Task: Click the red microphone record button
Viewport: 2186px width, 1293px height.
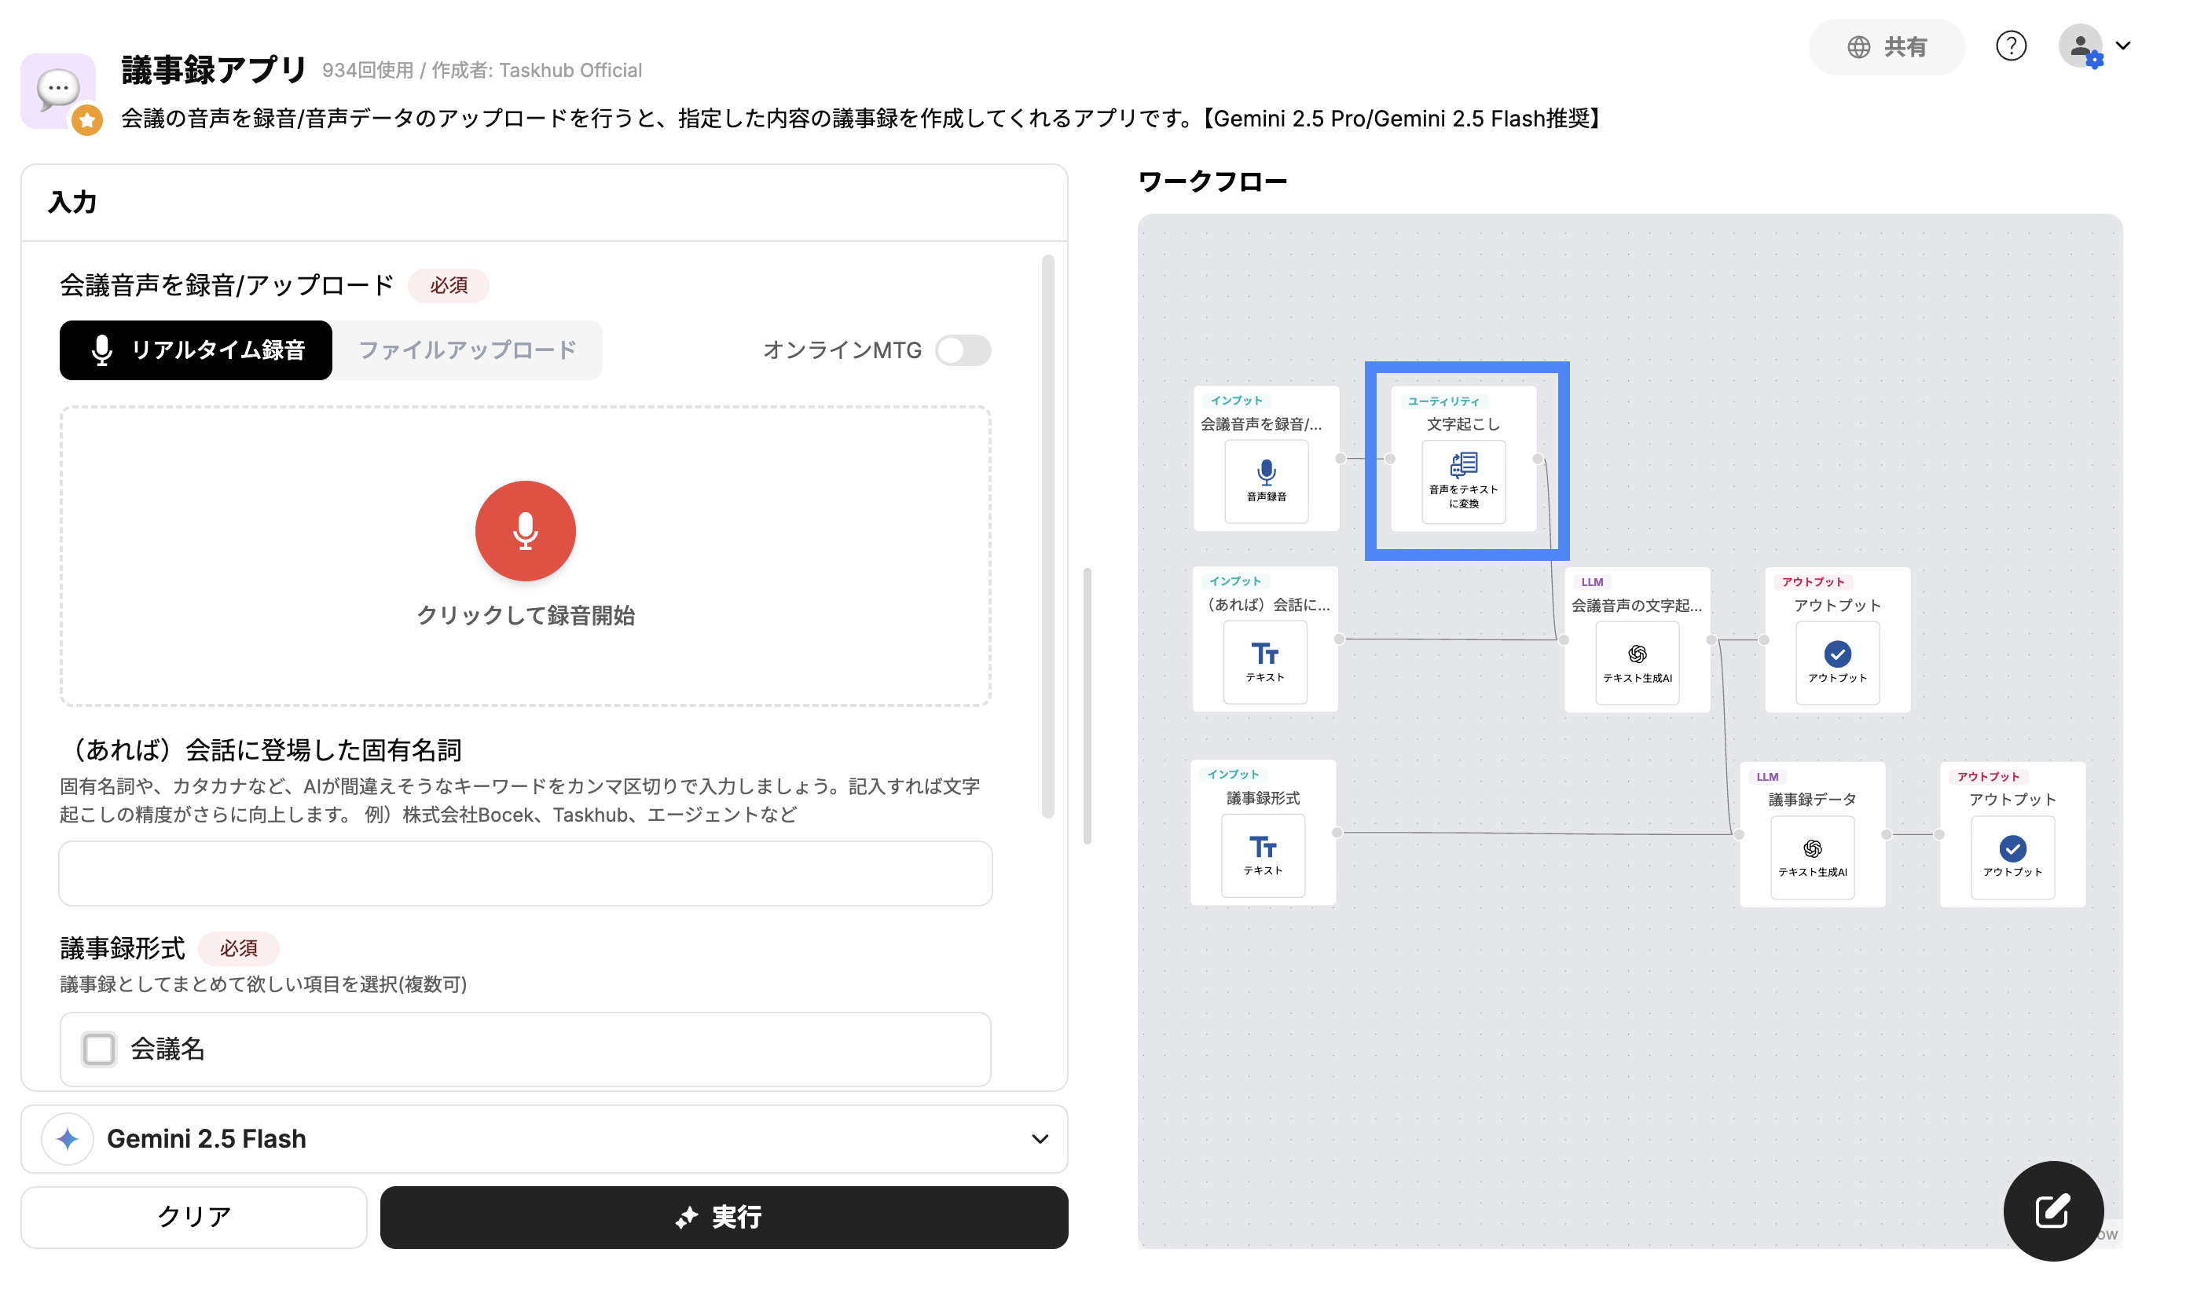Action: tap(525, 530)
